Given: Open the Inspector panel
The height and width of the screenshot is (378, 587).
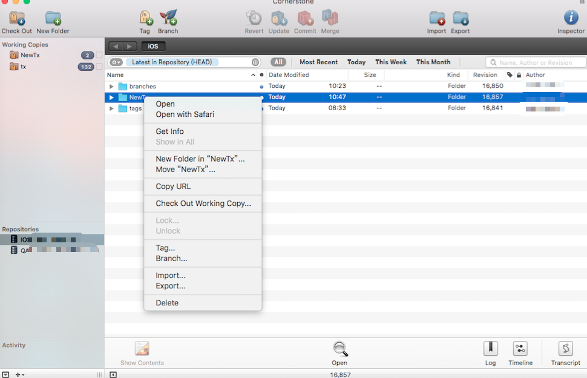Looking at the screenshot, I should tap(571, 18).
